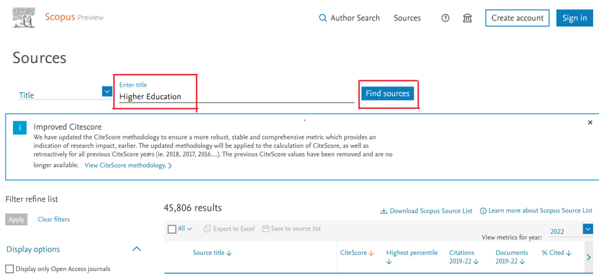
Task: Click the Sources page heading
Action: [x=39, y=58]
